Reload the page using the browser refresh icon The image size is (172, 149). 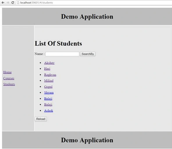[13, 3]
